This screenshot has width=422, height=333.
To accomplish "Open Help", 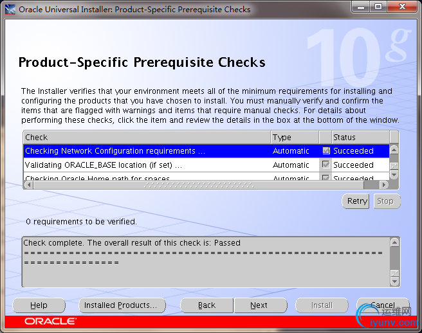I will [x=39, y=305].
